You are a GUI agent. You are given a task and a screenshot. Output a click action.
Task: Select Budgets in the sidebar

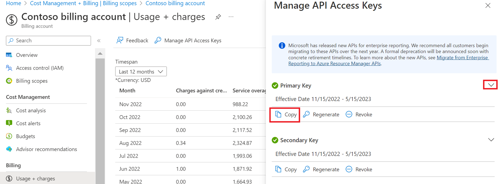25,136
